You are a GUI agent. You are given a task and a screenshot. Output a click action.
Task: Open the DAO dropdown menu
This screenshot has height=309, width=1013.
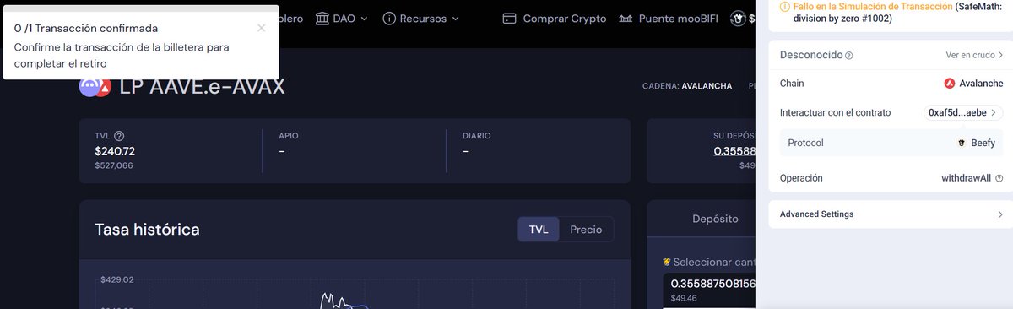(342, 19)
